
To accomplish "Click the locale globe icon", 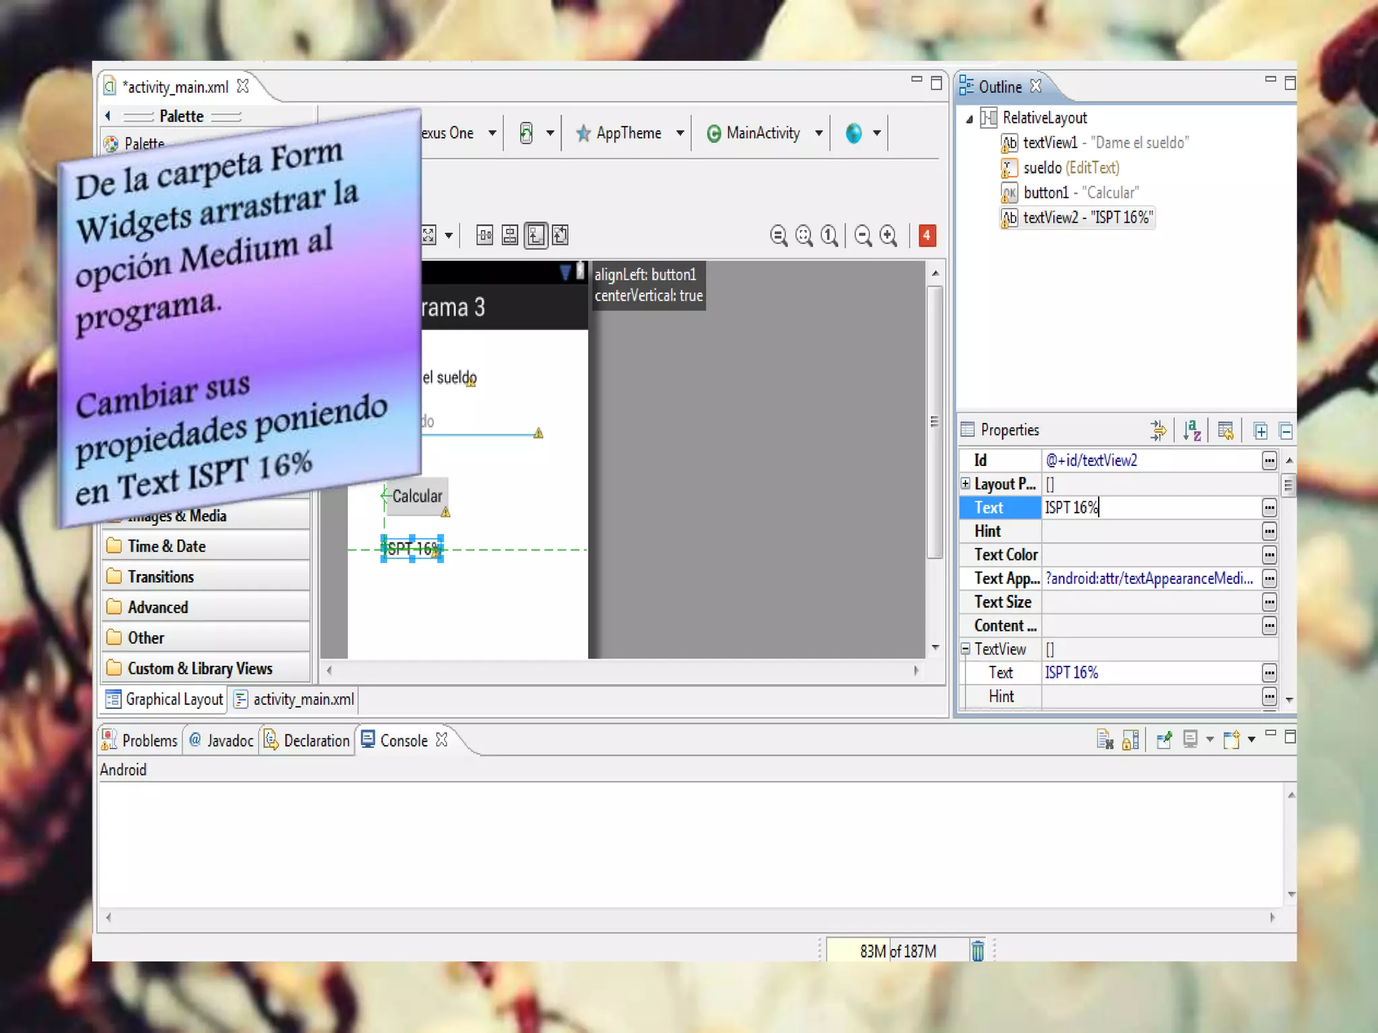I will [853, 133].
